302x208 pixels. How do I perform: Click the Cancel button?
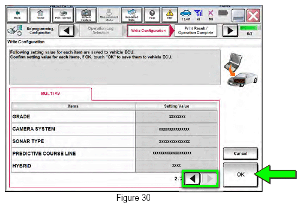(x=240, y=153)
